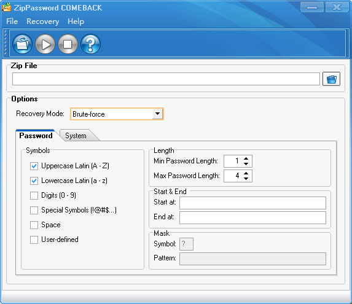Close the ZipPassword COMEBACK window

(337, 7)
